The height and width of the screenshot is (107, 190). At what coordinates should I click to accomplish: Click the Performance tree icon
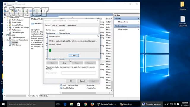click(x=10, y=30)
